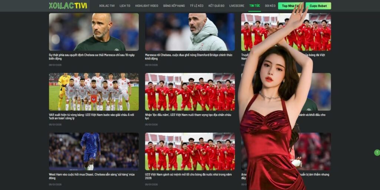The width and height of the screenshot is (380, 190).
Task: Open Bảng Xếp Hạng rankings page
Action: pyautogui.click(x=174, y=6)
